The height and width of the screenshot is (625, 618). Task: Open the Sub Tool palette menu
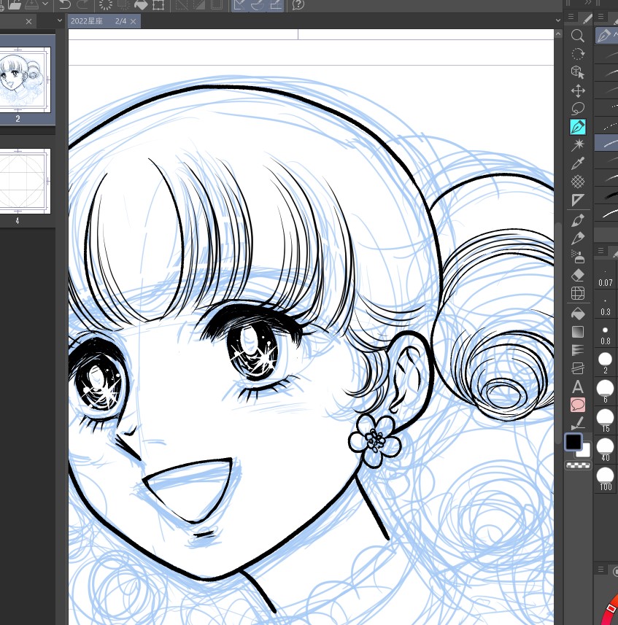[x=601, y=17]
